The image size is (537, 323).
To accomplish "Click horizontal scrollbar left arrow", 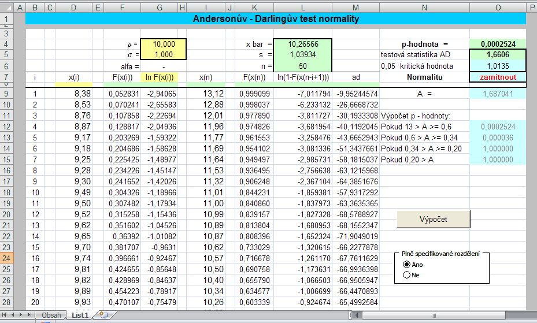I will point(357,315).
